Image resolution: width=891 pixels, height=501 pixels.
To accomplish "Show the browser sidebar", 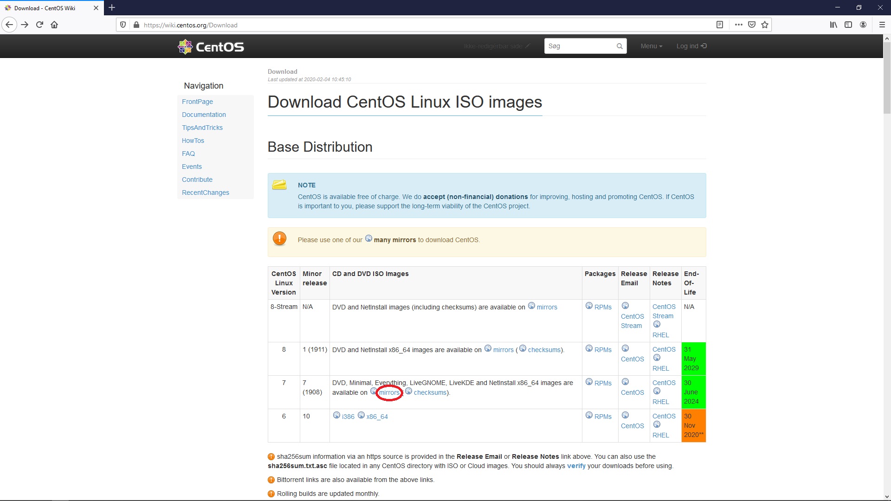I will click(848, 25).
